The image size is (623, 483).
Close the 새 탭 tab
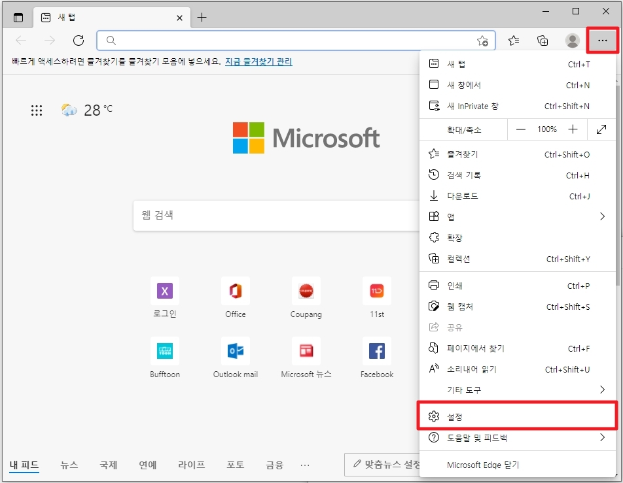(179, 18)
